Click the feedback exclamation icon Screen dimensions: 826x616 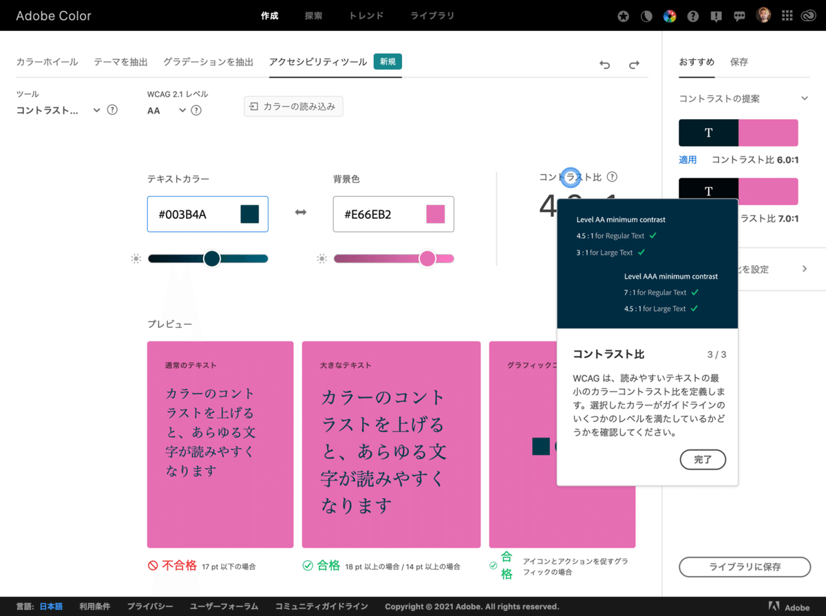pos(717,16)
